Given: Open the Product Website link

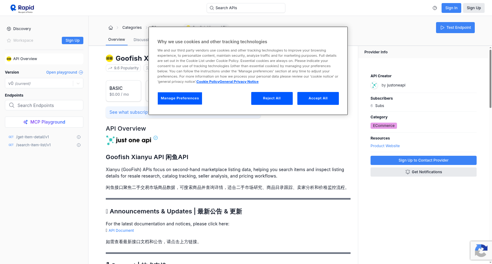Looking at the screenshot, I should tap(385, 146).
